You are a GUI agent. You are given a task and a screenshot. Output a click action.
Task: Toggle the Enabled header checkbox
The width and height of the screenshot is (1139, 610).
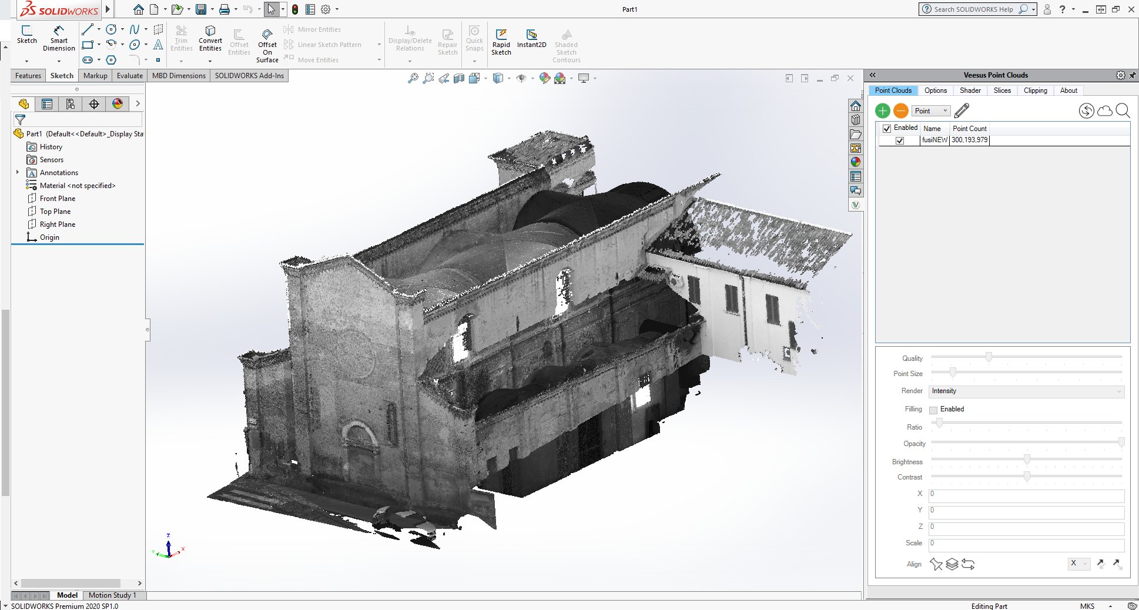(x=887, y=128)
